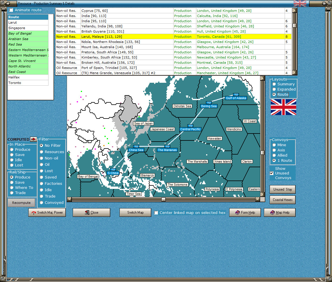Select the 1U China Sea convoy marker
This screenshot has width=332, height=282.
(x=136, y=148)
